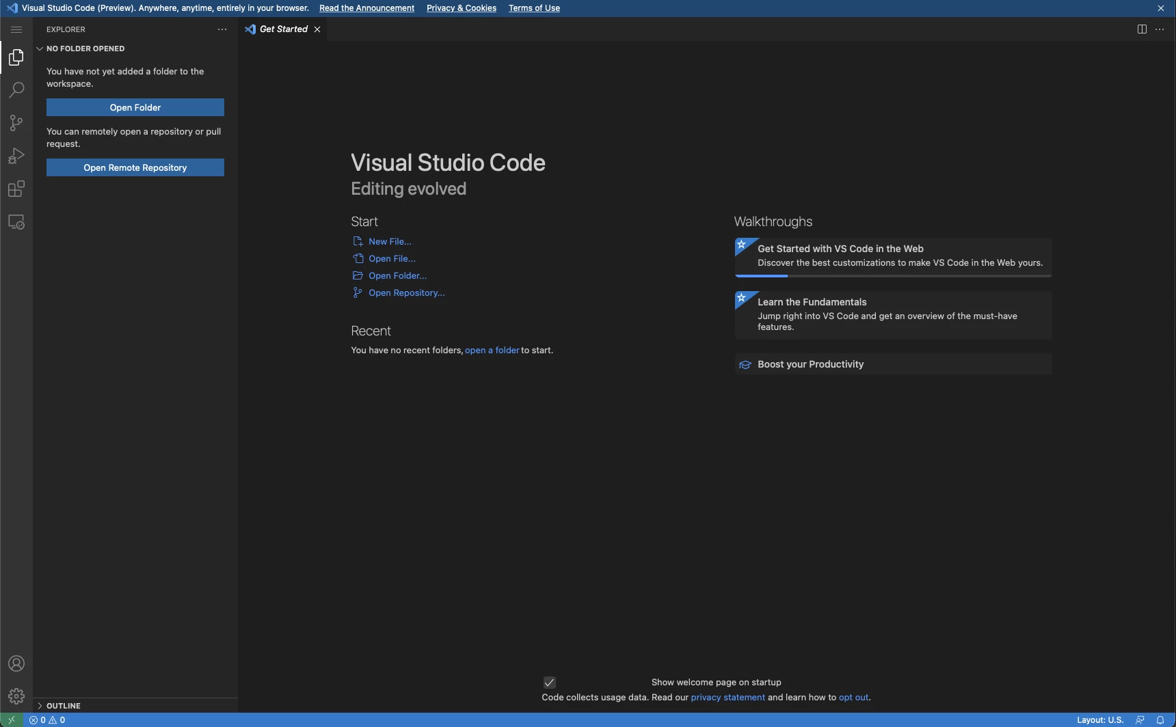This screenshot has height=727, width=1176.
Task: Open the Manage gear icon
Action: 16,696
